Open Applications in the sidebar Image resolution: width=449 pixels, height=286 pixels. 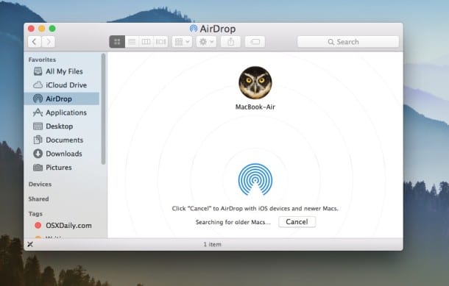tap(62, 112)
